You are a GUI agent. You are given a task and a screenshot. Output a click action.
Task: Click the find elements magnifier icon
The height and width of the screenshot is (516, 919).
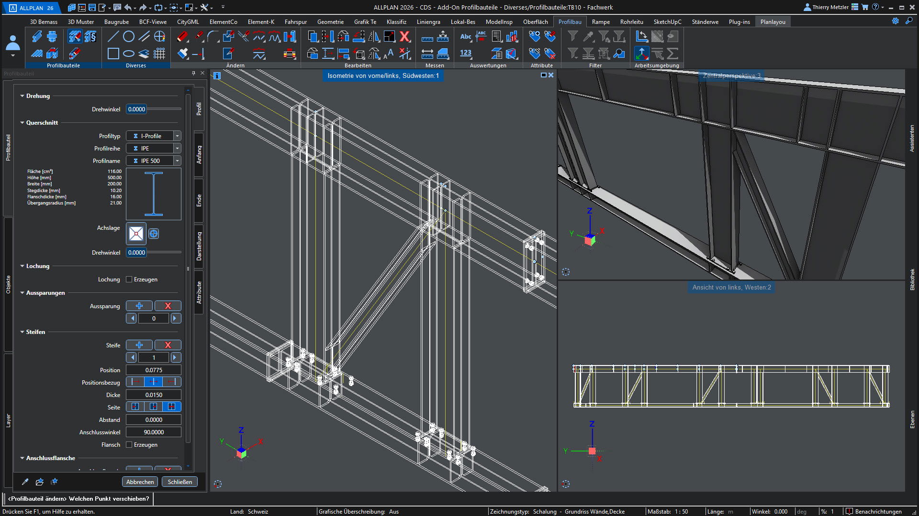pyautogui.click(x=619, y=54)
